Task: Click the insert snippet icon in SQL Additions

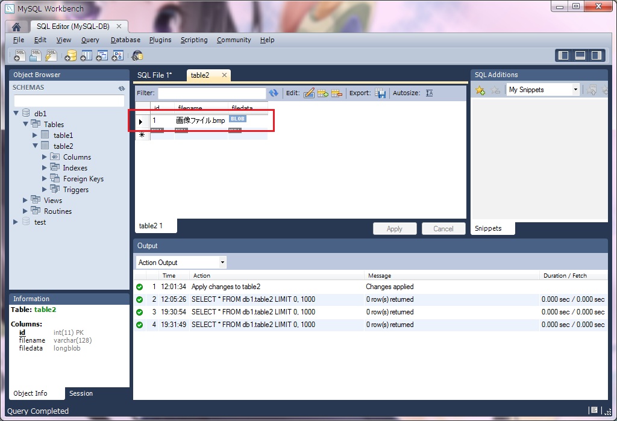Action: point(592,90)
